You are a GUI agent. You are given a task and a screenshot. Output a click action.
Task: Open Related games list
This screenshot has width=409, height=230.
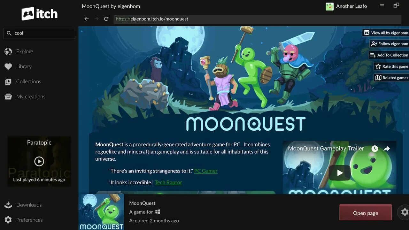coord(391,78)
